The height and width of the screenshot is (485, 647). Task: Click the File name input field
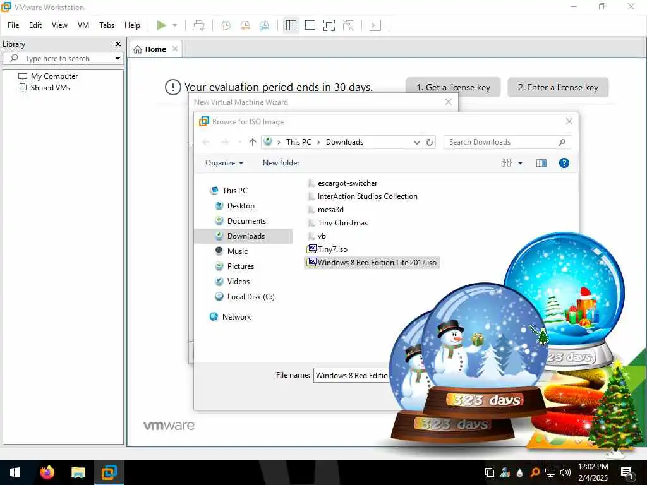tap(353, 375)
